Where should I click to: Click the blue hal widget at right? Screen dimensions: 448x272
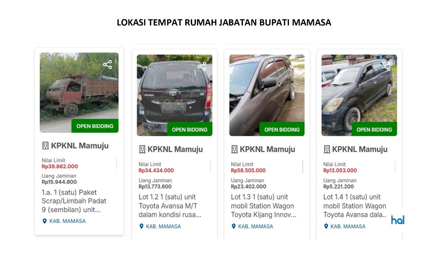398,220
